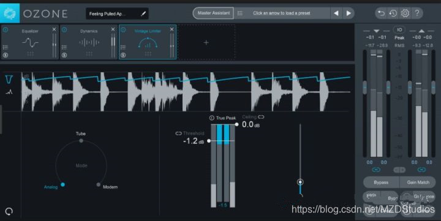This screenshot has width=441, height=221.
Task: Toggle the Equalizer module power button
Action: pyautogui.click(x=6, y=29)
